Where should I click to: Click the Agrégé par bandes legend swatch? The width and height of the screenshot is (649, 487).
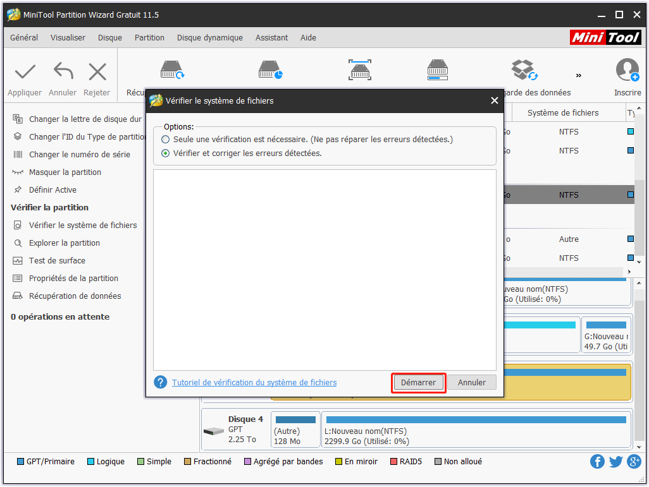(247, 461)
